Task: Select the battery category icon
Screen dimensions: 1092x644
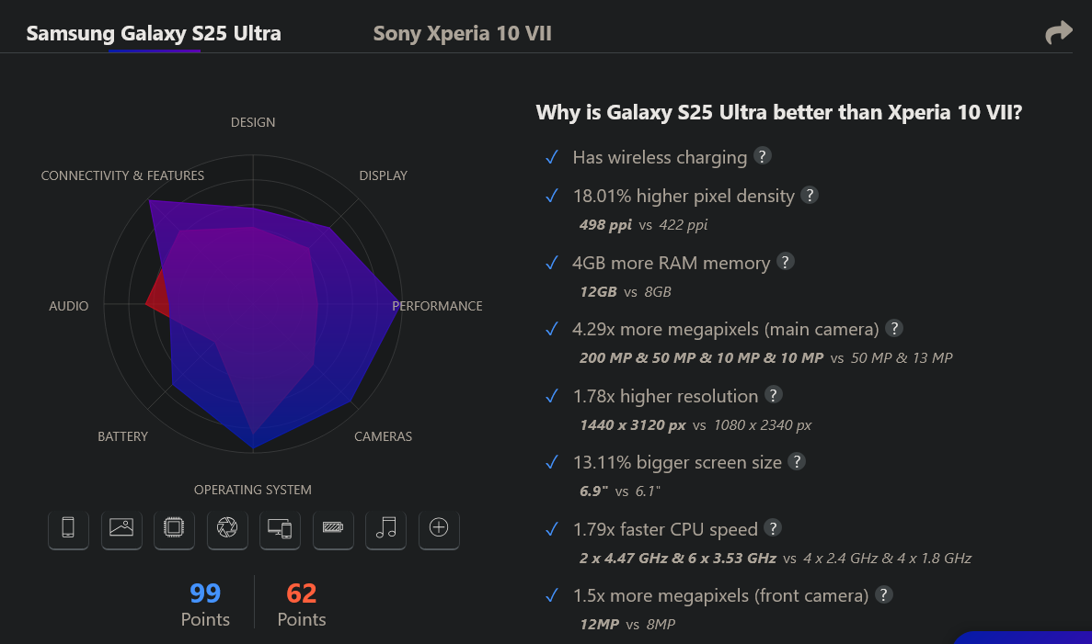Action: [333, 528]
